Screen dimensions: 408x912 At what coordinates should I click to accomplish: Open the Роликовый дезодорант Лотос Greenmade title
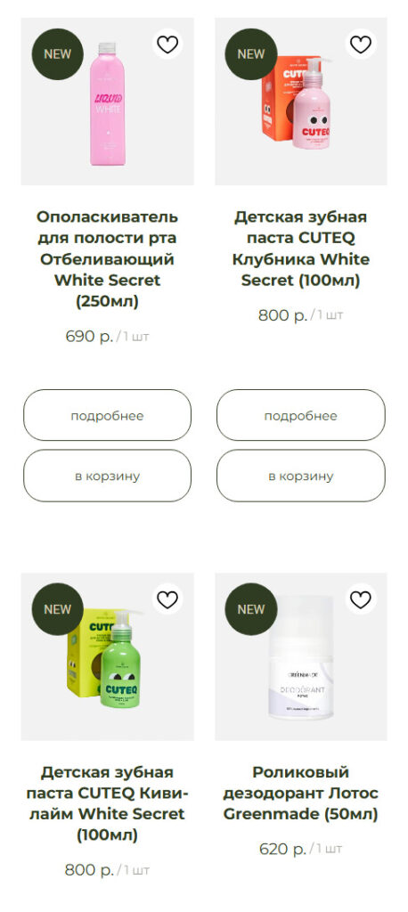coord(301,794)
